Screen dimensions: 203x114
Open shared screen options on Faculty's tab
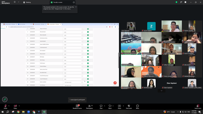tap(74, 2)
